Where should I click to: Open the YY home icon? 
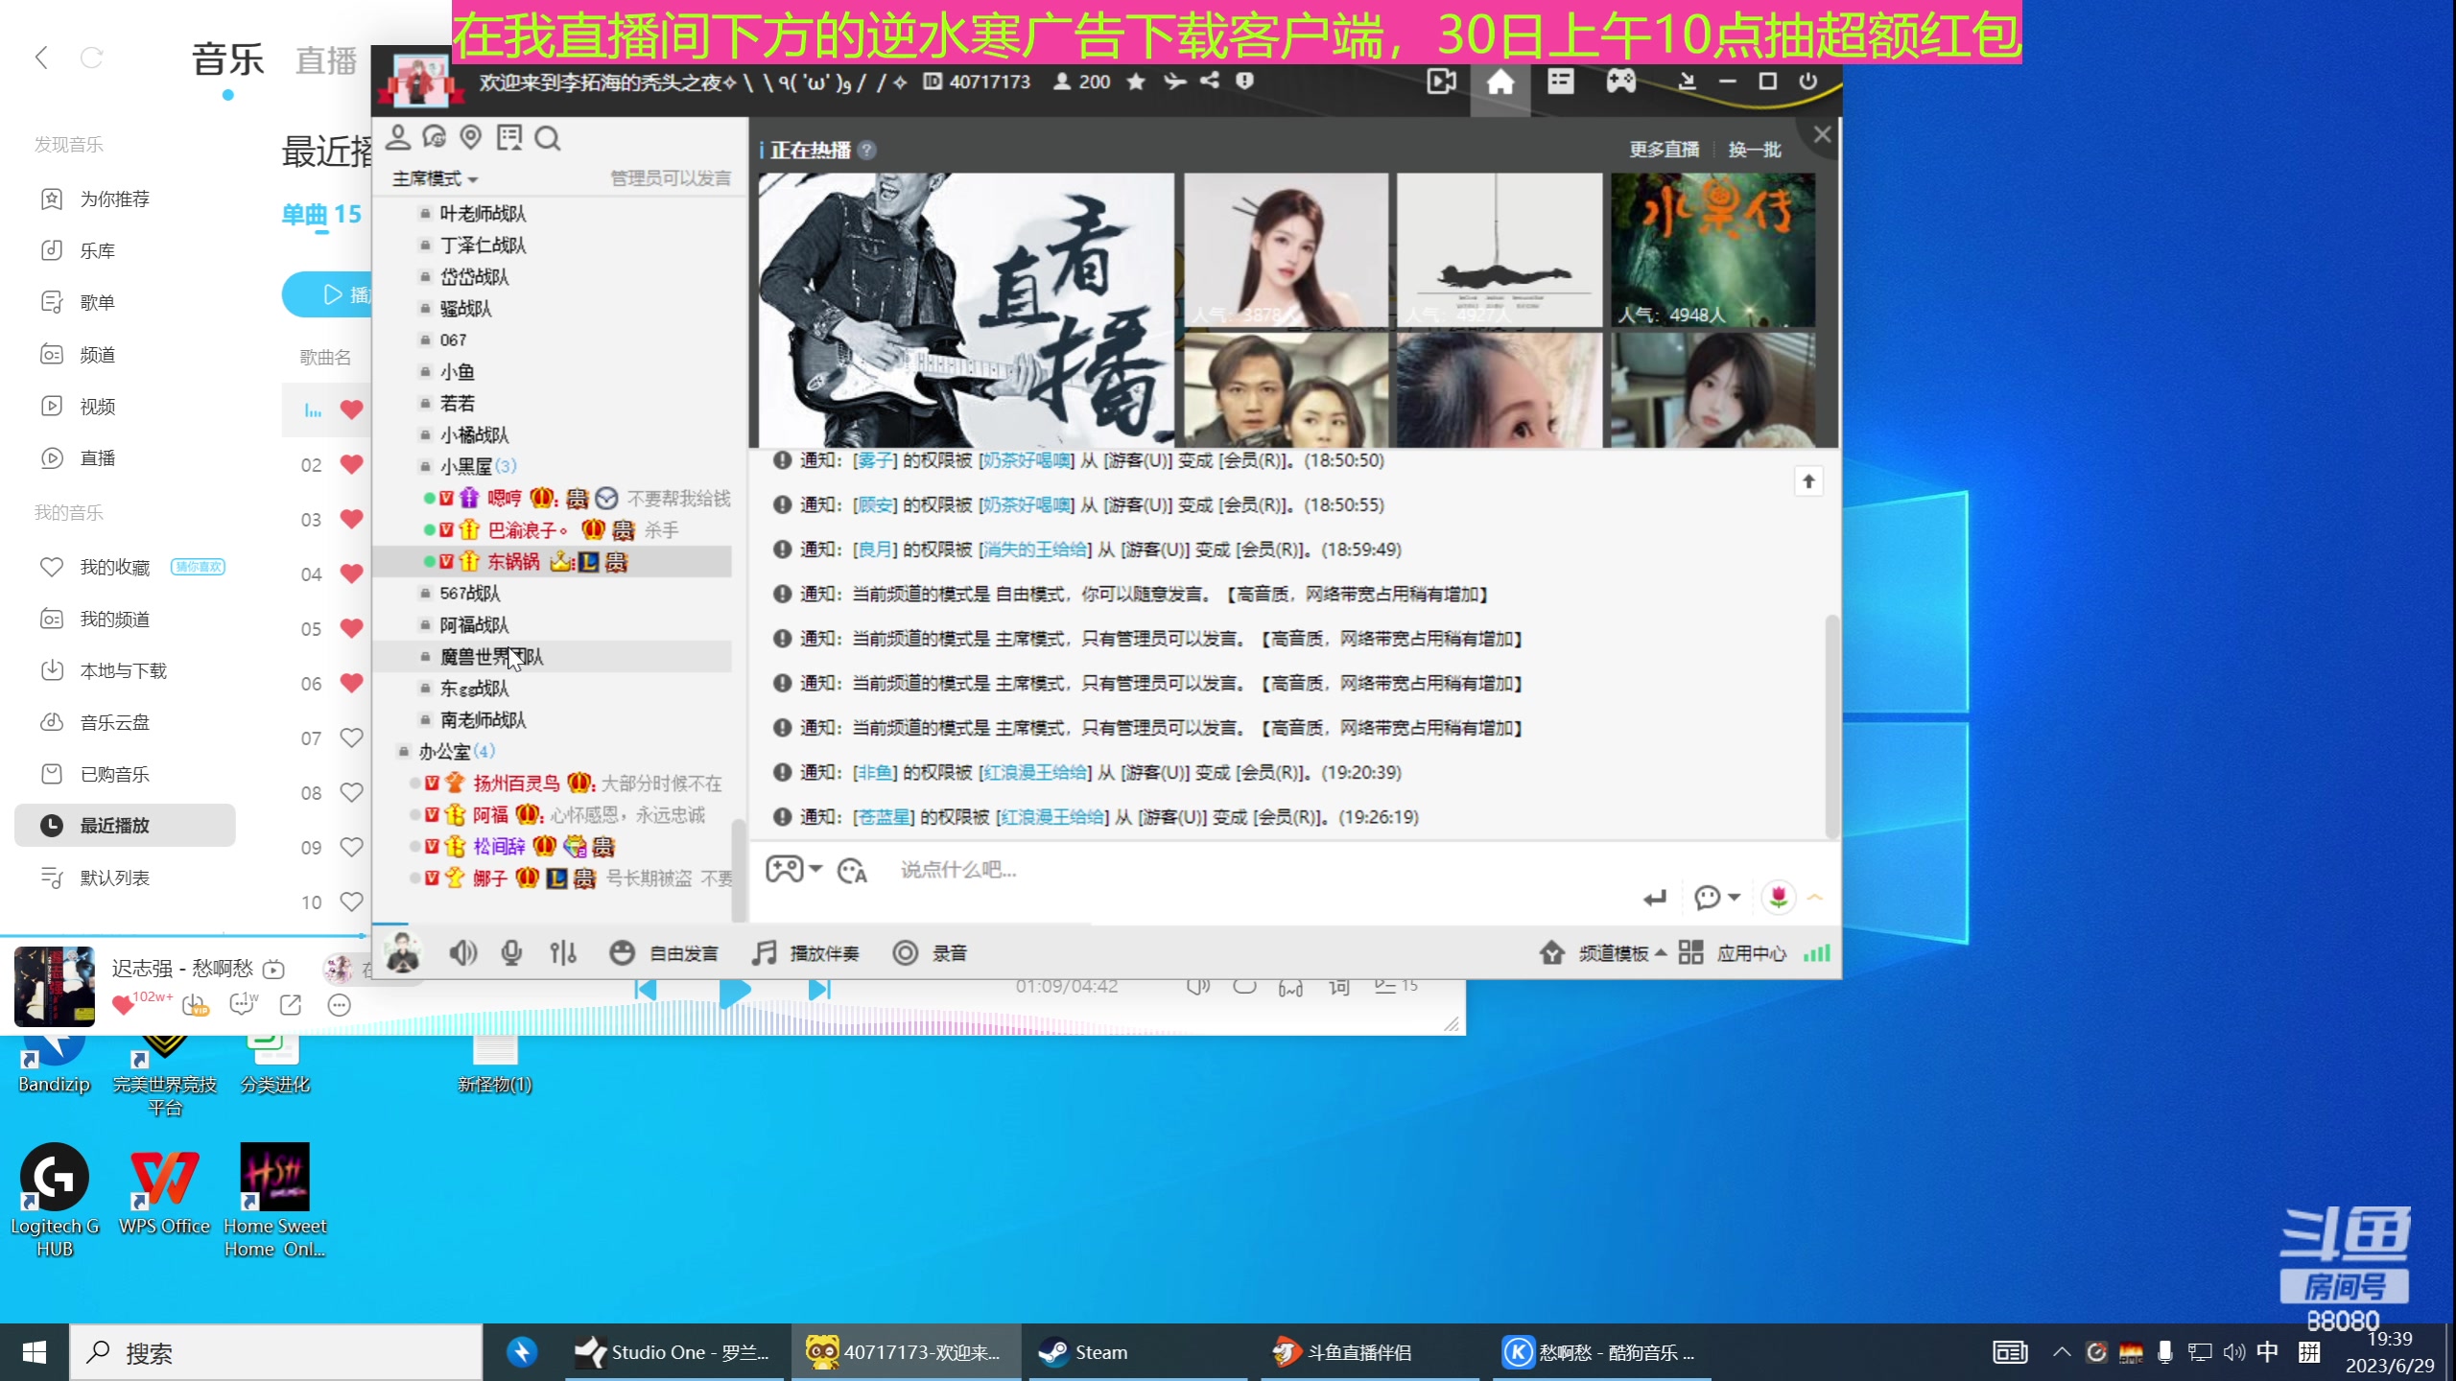(x=1500, y=82)
